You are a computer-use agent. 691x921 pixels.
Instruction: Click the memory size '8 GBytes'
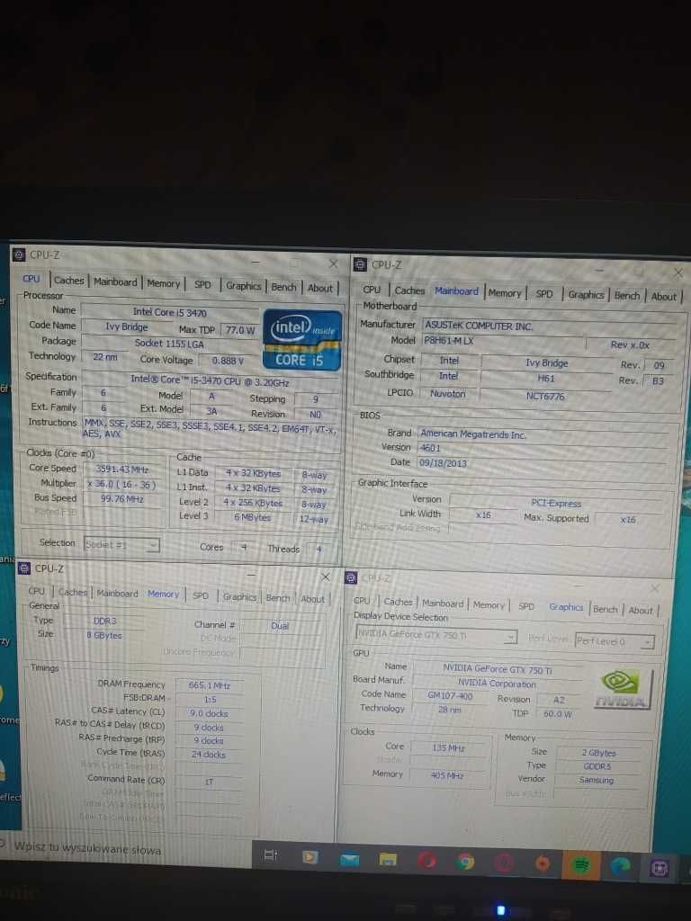pyautogui.click(x=104, y=635)
